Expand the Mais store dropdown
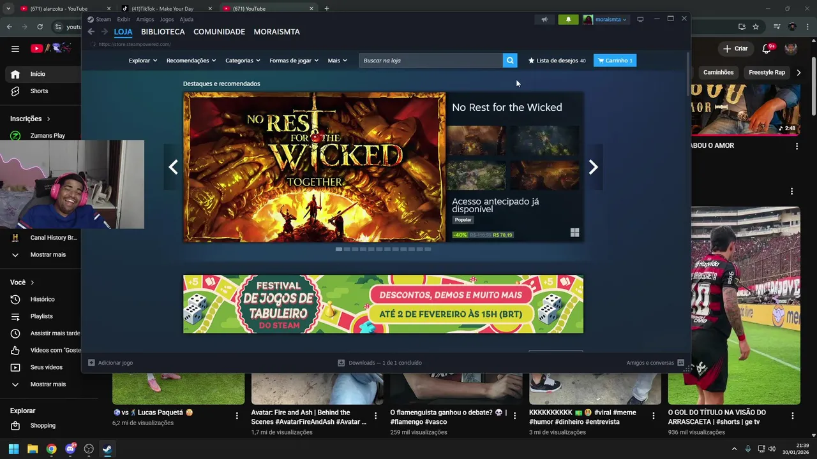 pyautogui.click(x=337, y=61)
